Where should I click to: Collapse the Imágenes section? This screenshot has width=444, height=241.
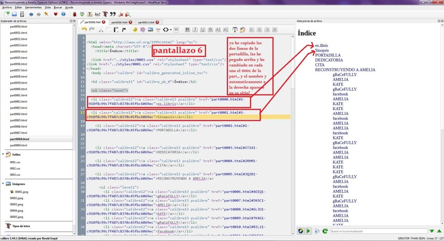(x=3, y=184)
